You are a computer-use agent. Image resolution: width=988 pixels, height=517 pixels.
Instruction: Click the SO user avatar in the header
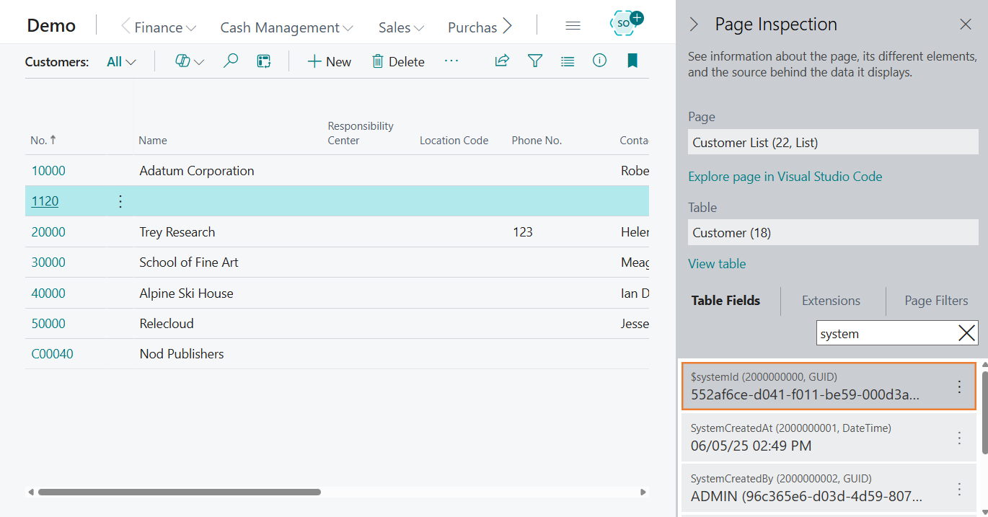[623, 22]
